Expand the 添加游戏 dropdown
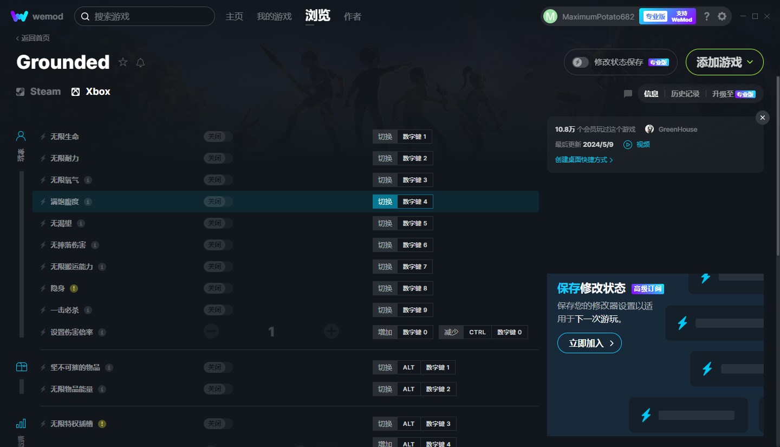Screen dimensions: 780x447 tap(725, 62)
